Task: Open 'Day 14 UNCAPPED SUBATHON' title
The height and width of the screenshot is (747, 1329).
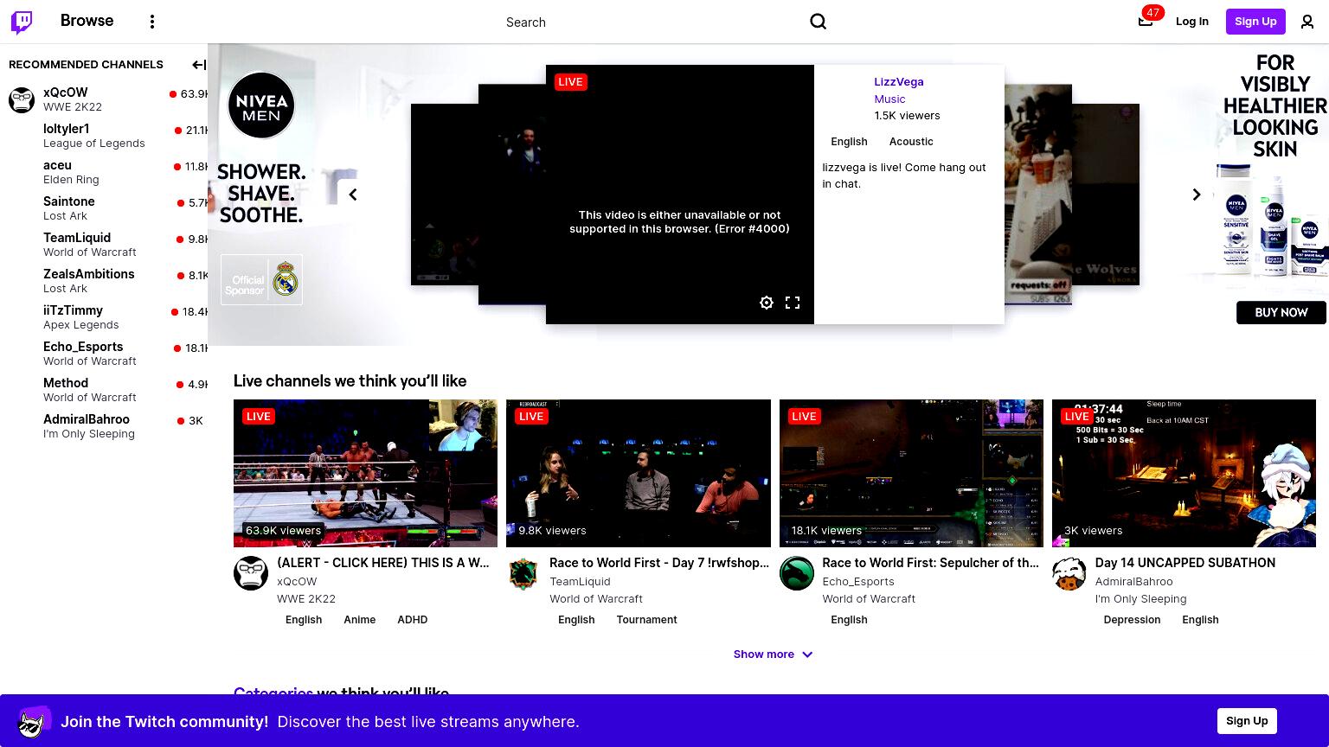Action: click(x=1185, y=563)
